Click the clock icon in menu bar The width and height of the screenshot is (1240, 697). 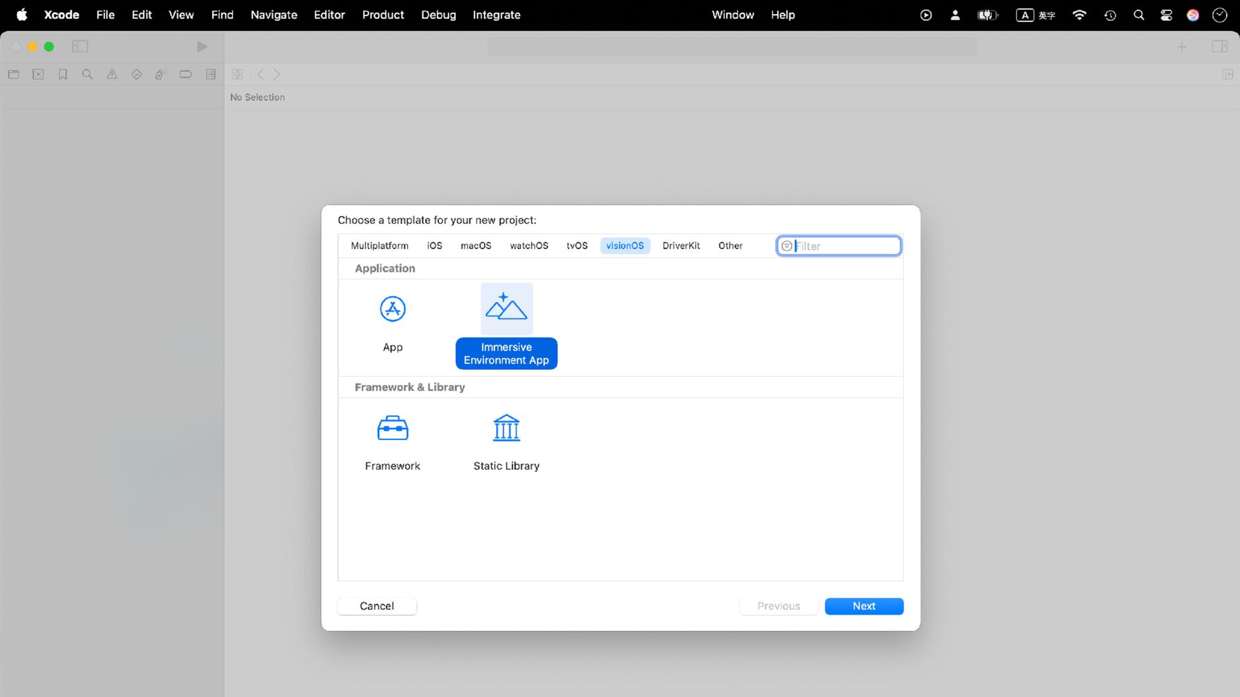tap(1219, 15)
